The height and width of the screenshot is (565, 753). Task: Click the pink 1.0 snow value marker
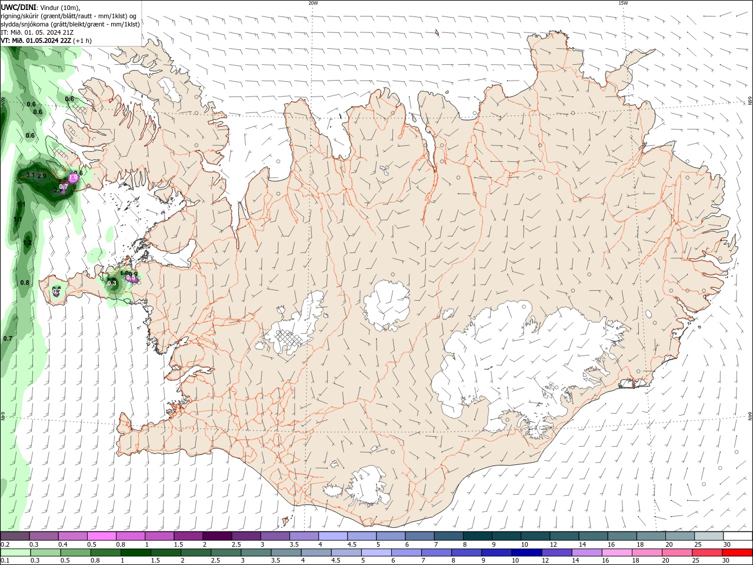pyautogui.click(x=74, y=177)
